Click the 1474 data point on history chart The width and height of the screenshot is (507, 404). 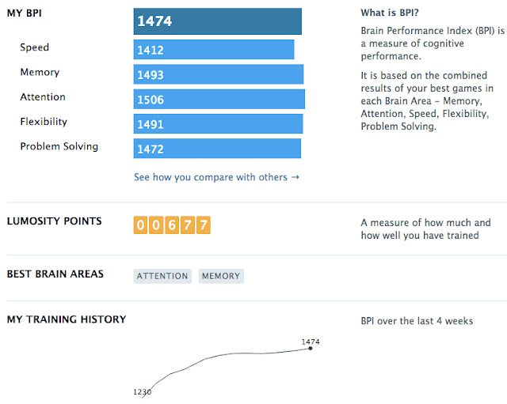click(311, 348)
